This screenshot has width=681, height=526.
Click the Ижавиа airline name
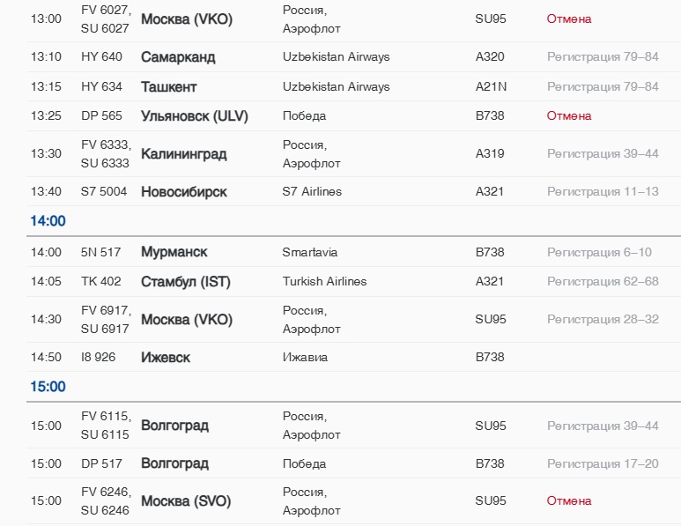[x=305, y=358]
